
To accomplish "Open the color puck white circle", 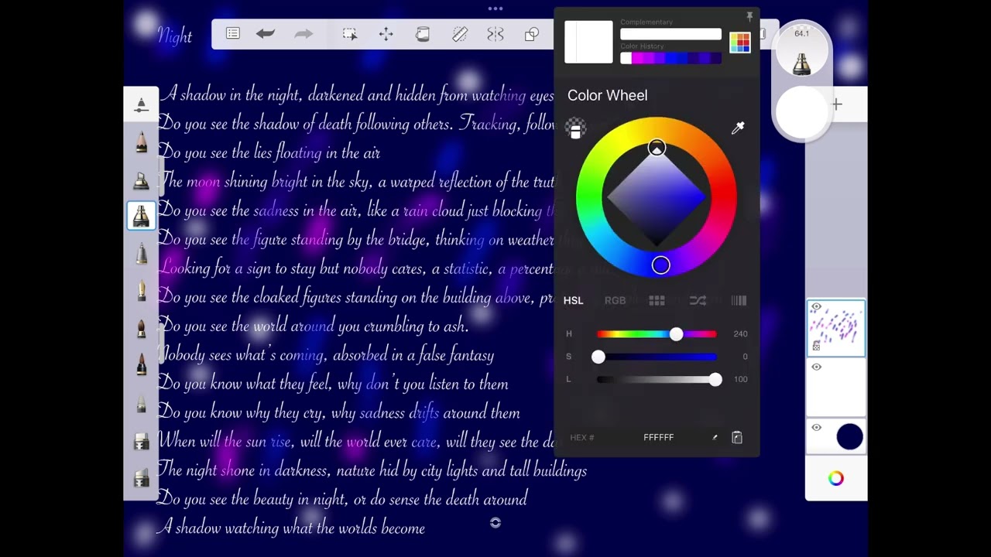I will click(x=802, y=113).
